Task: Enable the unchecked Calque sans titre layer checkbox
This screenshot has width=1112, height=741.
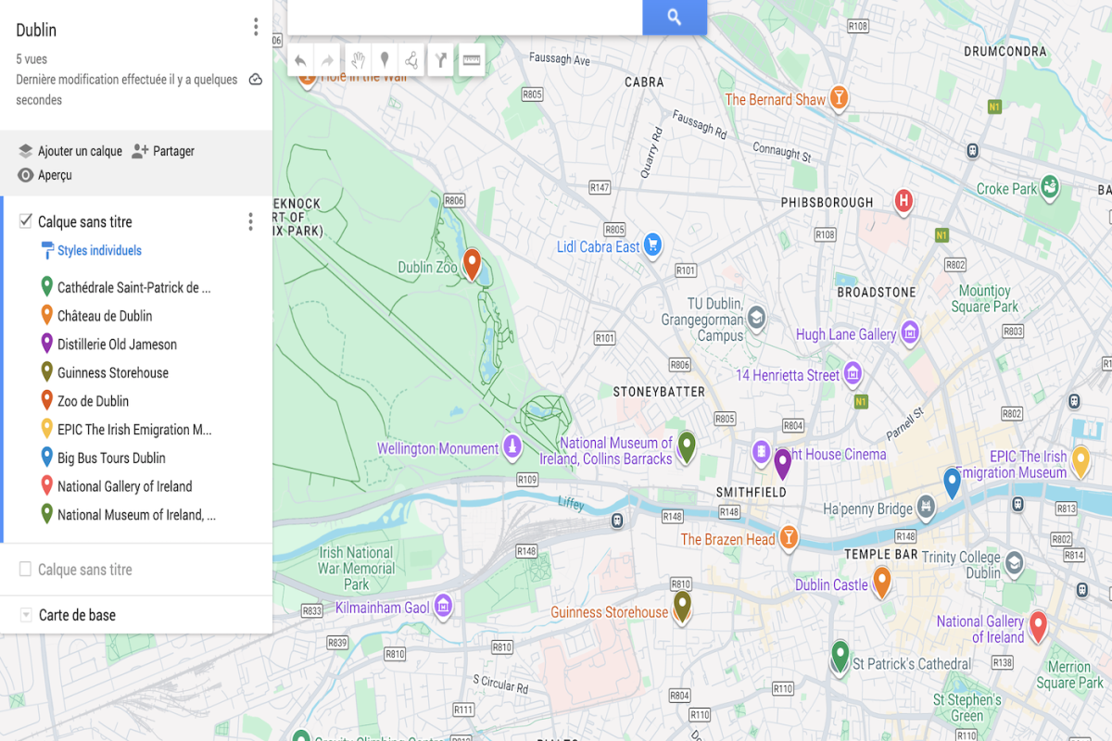Action: point(26,569)
